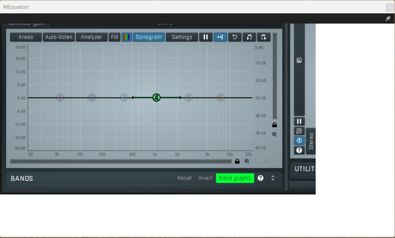Select the Stereo vertical tab

311,141
